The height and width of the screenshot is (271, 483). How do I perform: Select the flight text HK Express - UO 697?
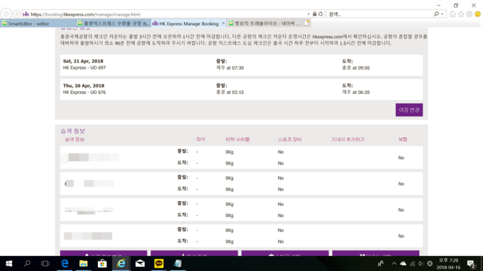[85, 68]
